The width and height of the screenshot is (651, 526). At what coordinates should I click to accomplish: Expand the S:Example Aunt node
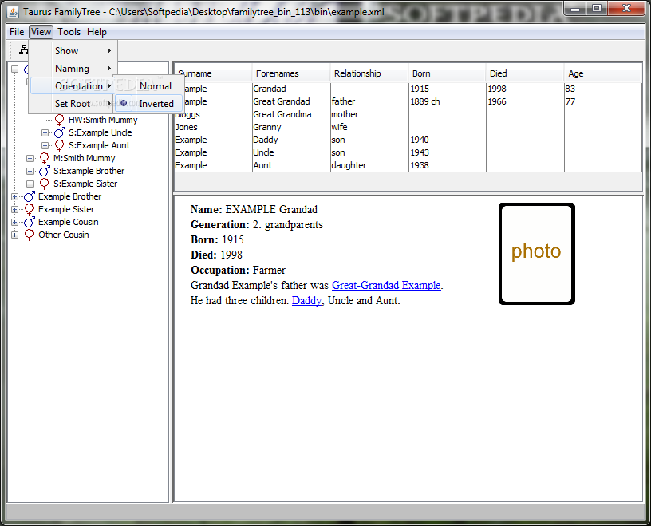[45, 146]
